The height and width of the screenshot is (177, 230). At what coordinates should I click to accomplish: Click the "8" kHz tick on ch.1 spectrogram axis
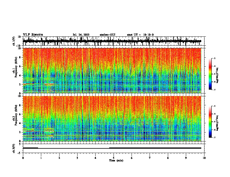click(x=20, y=57)
